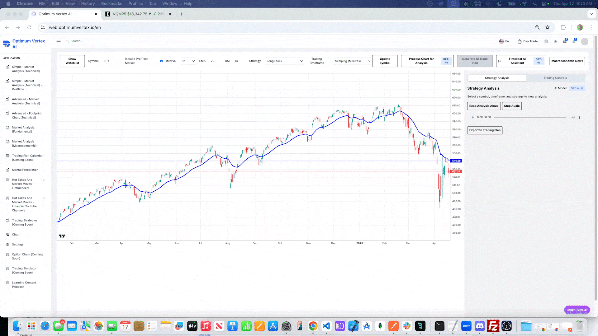Image resolution: width=598 pixels, height=336 pixels.
Task: Click the RSI input field showing 14
Action: pos(239,61)
